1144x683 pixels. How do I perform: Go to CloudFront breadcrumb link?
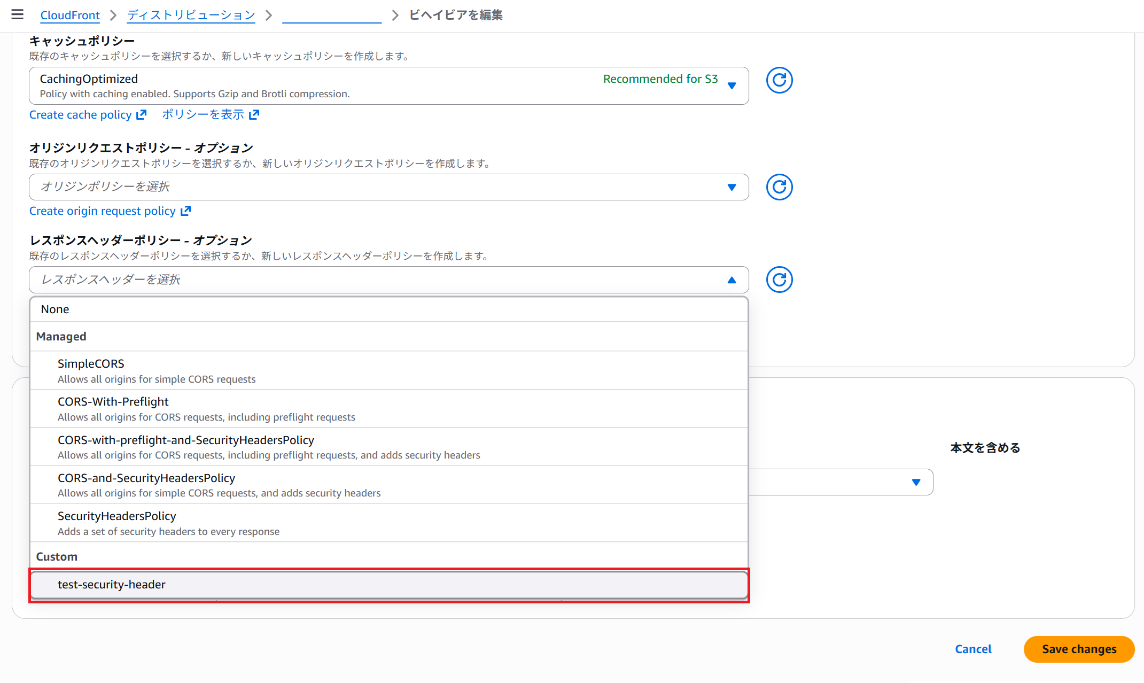coord(70,15)
